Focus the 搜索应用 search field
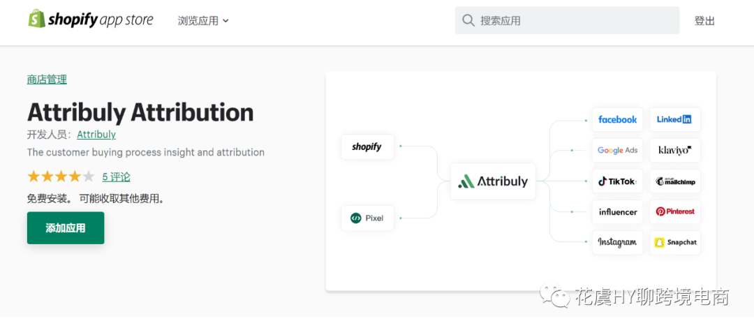Viewport: 754px width, 330px height. [x=567, y=20]
